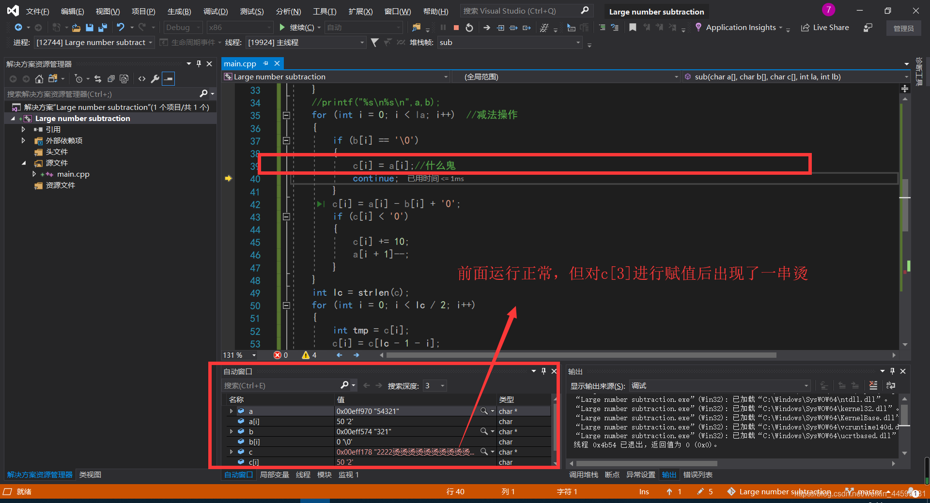Click the Visual Studio search box
Image resolution: width=930 pixels, height=503 pixels.
click(x=526, y=11)
